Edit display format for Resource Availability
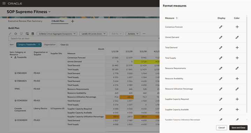This screenshot has width=251, height=133. 221,79
